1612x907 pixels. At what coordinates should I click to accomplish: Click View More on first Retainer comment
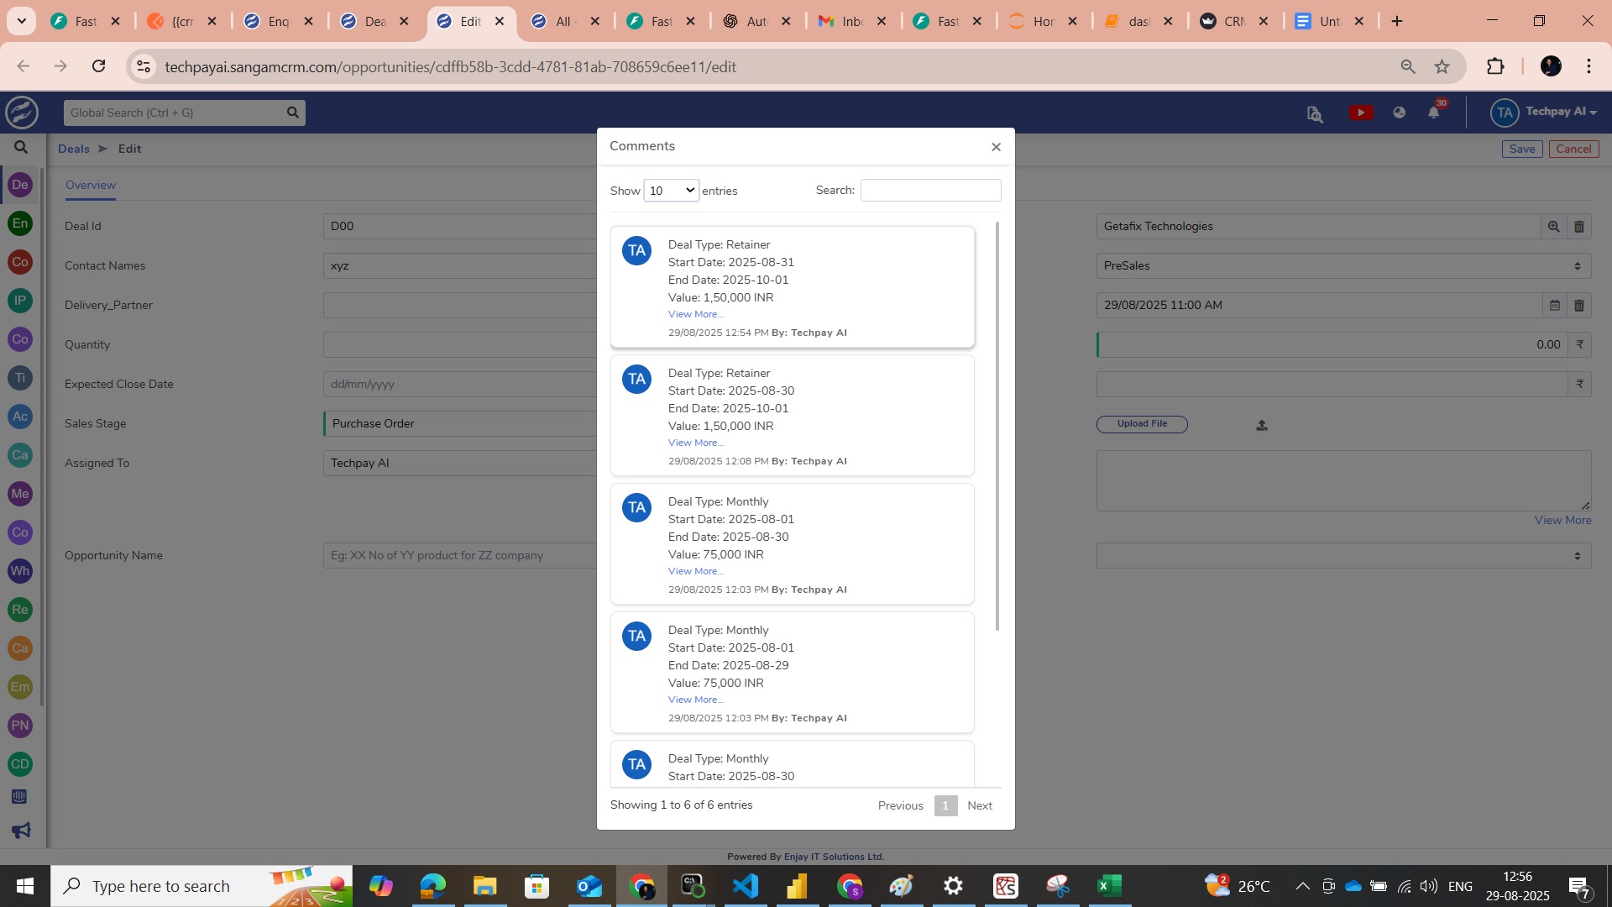click(695, 314)
